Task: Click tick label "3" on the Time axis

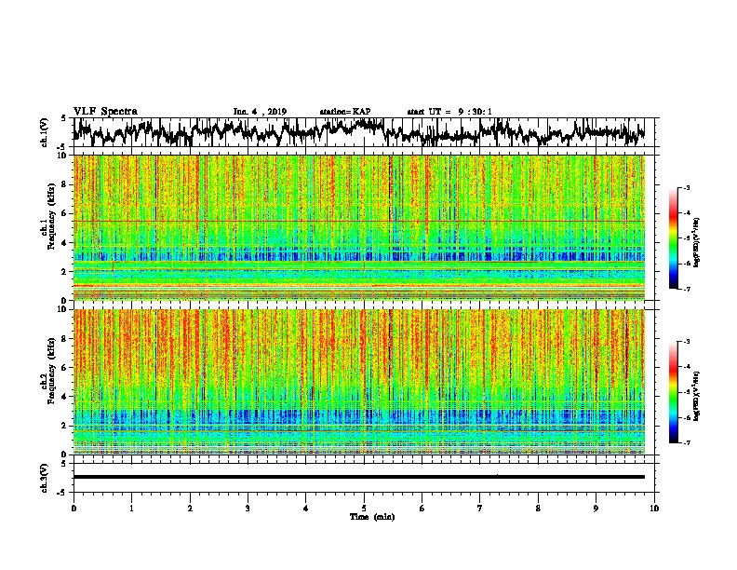Action: 248,508
